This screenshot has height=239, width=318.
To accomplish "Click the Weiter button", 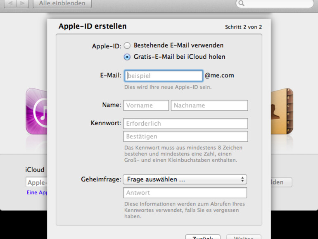I will [x=244, y=237].
